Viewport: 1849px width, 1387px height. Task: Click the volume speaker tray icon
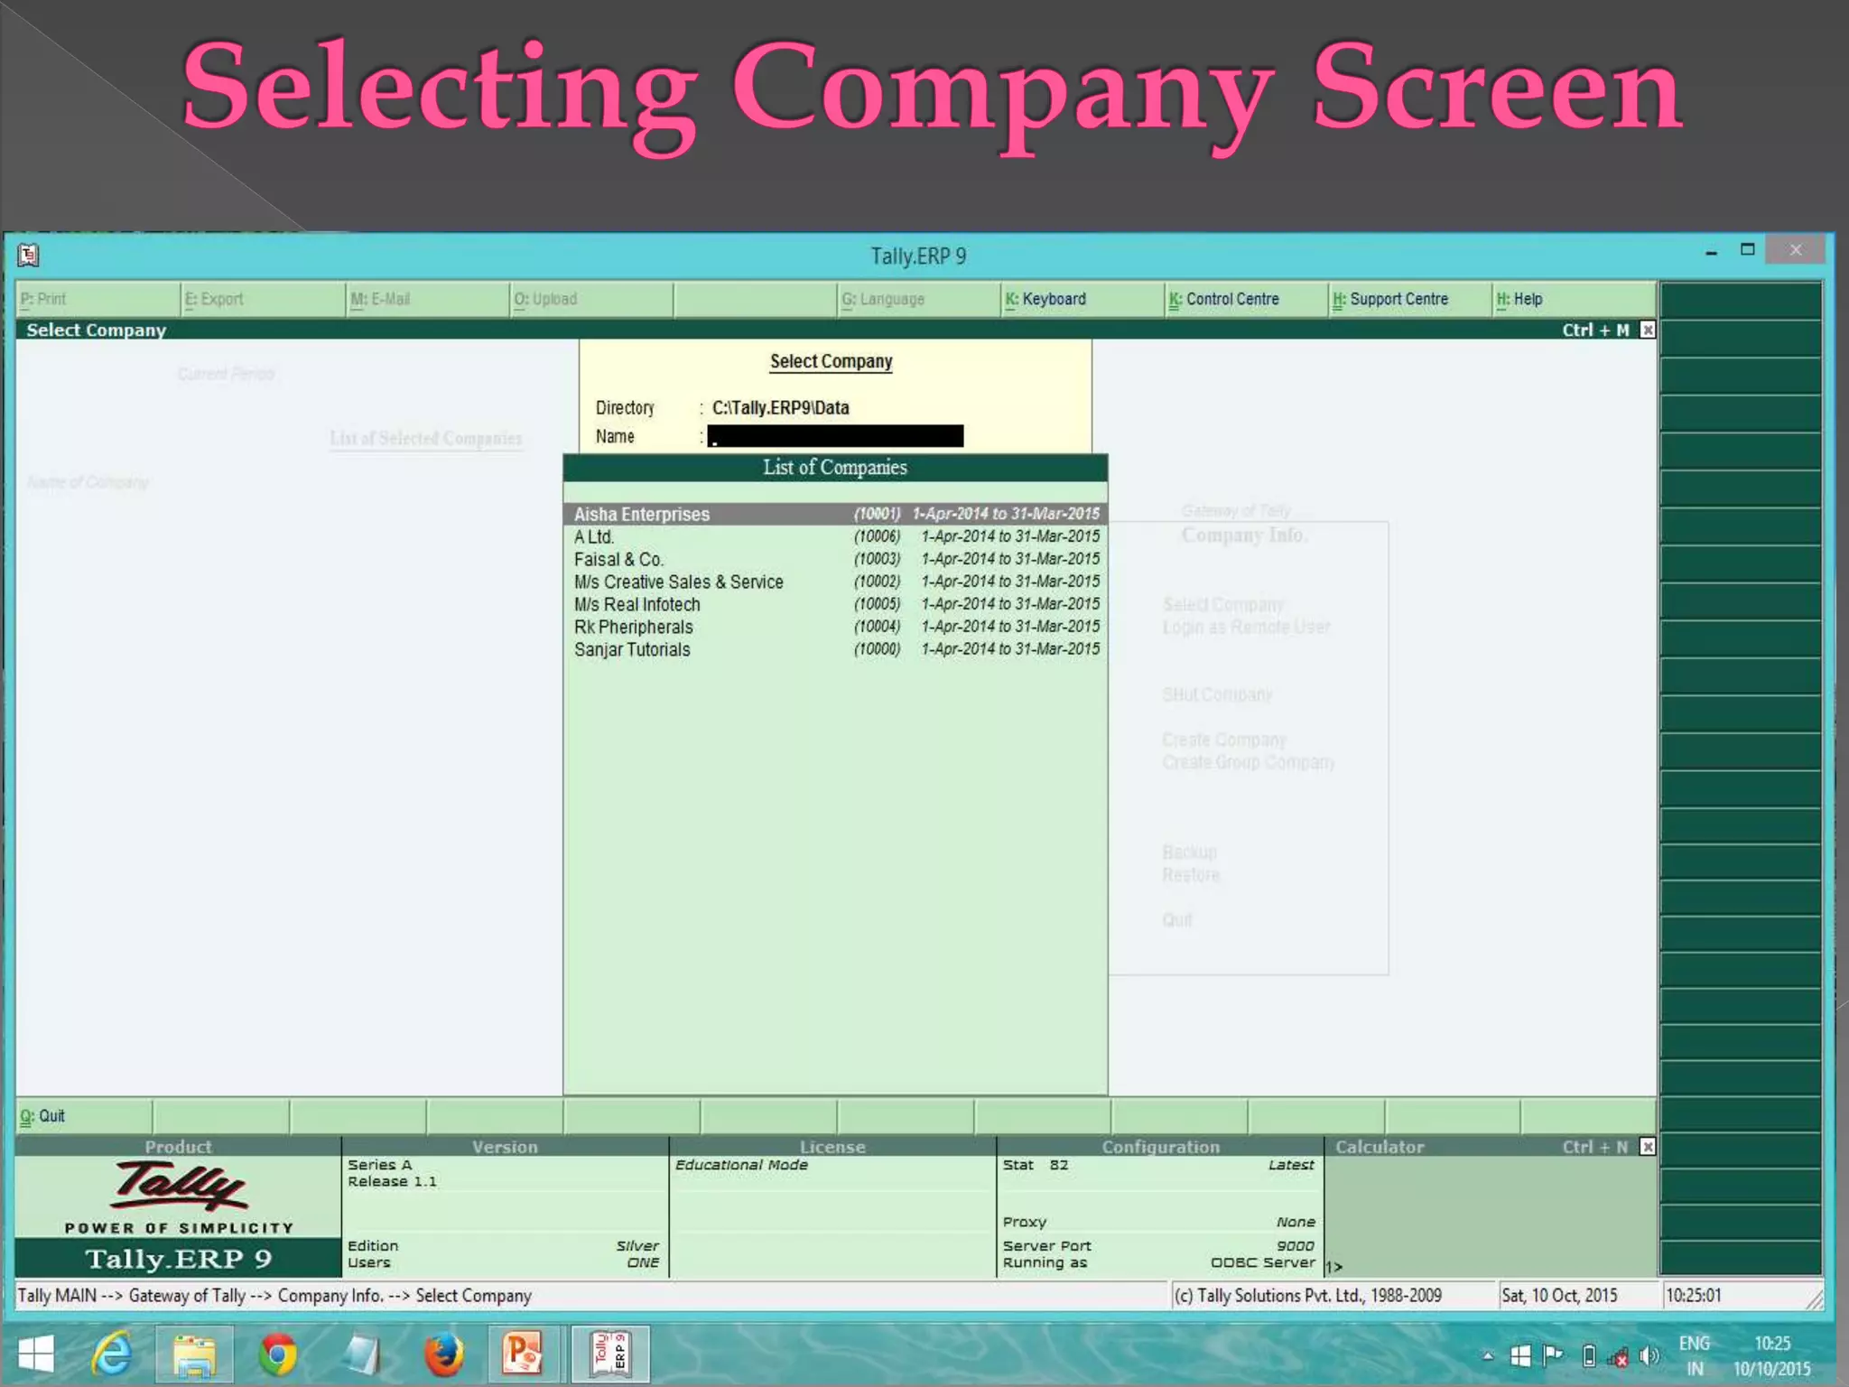1649,1356
